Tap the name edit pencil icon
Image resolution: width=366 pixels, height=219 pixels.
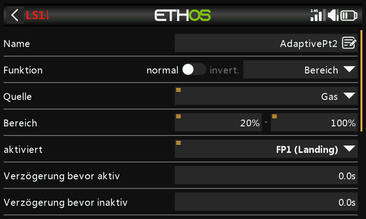coord(349,43)
